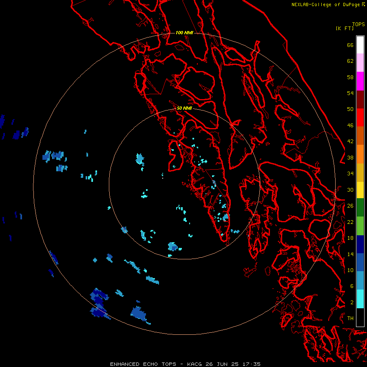
Task: Click the light blue 10 K FT swatch
Action: [x=360, y=281]
